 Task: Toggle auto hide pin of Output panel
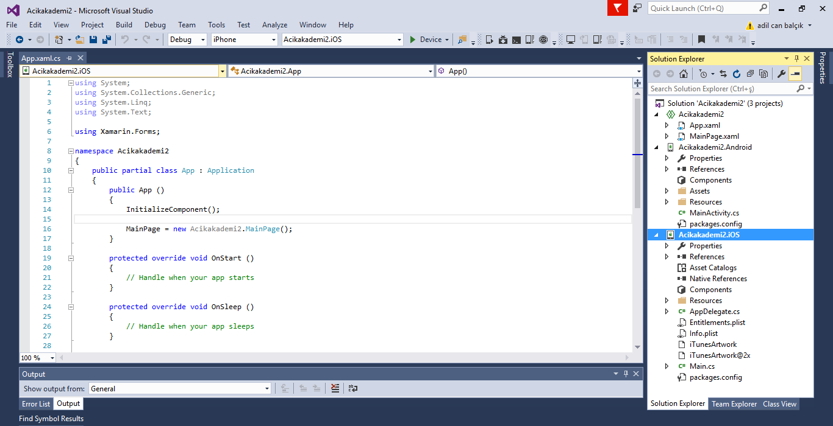(x=626, y=374)
